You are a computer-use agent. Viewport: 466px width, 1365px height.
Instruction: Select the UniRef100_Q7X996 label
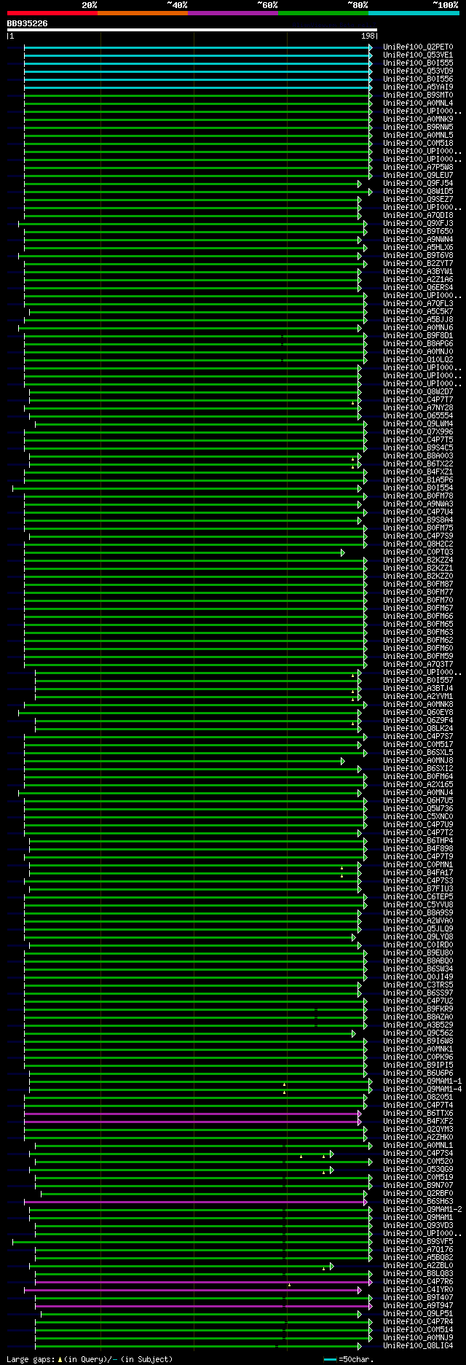coord(418,431)
